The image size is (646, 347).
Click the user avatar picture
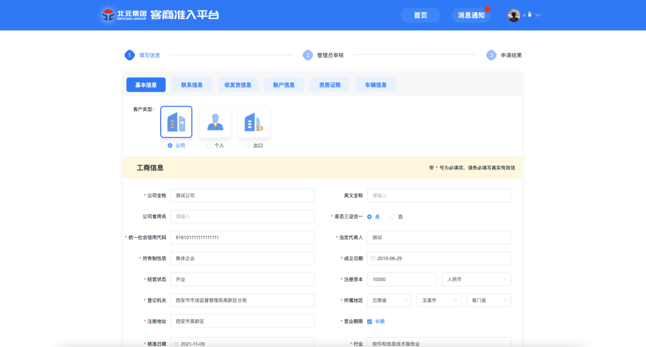(513, 15)
